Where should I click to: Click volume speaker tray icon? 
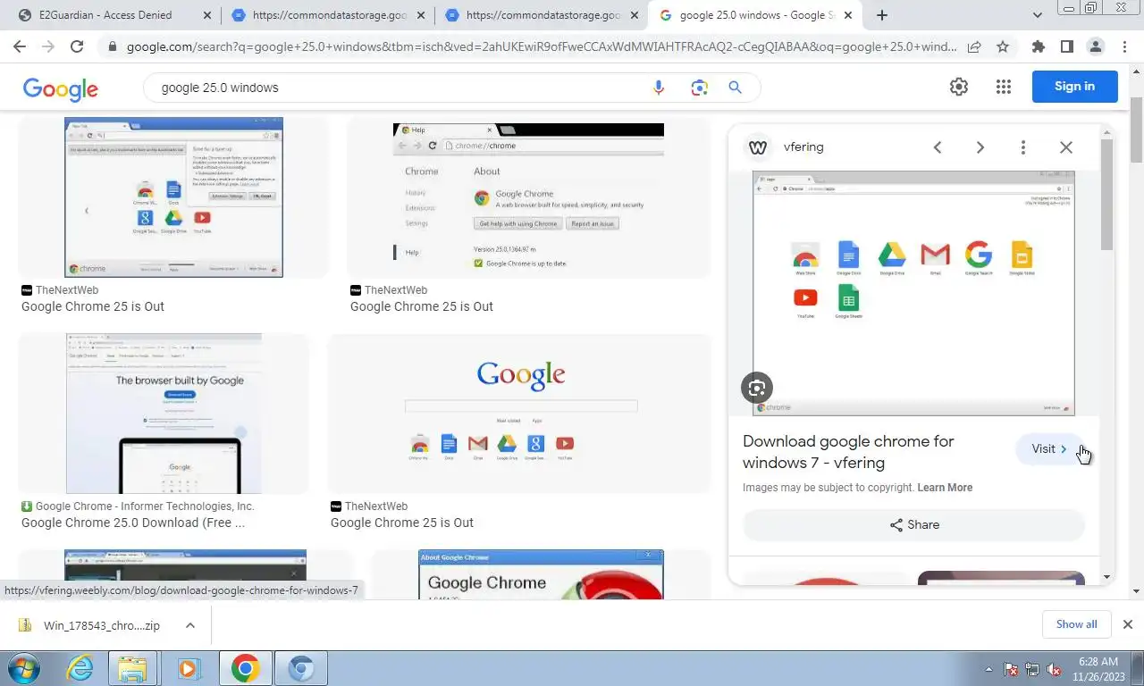tap(1054, 669)
